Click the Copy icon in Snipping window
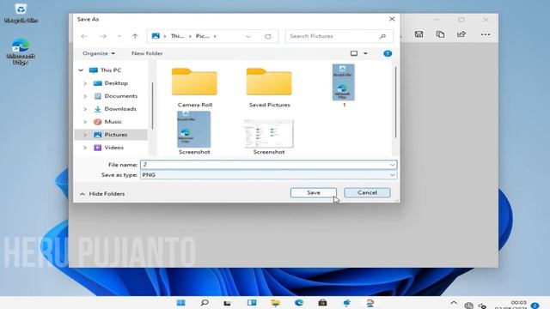The height and width of the screenshot is (309, 550). coord(440,34)
